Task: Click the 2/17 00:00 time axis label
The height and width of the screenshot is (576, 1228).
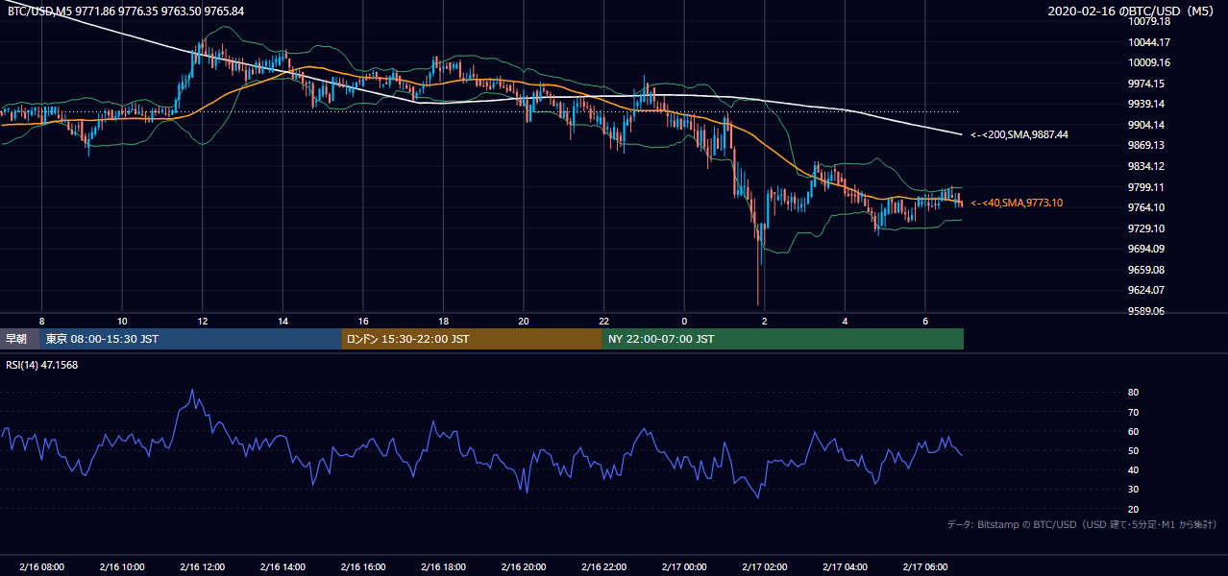Action: [x=684, y=567]
